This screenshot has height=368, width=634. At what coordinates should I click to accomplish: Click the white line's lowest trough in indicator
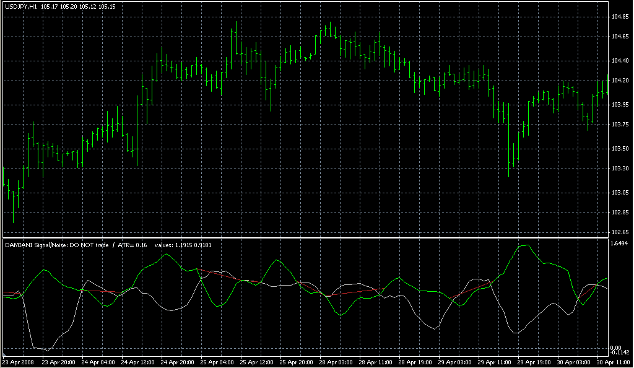47,351
